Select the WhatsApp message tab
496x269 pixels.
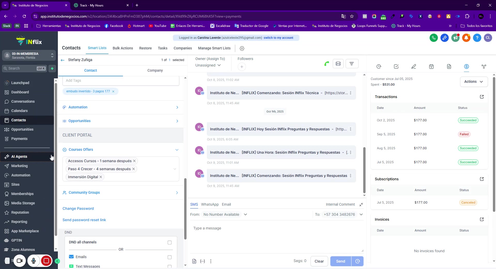[210, 204]
